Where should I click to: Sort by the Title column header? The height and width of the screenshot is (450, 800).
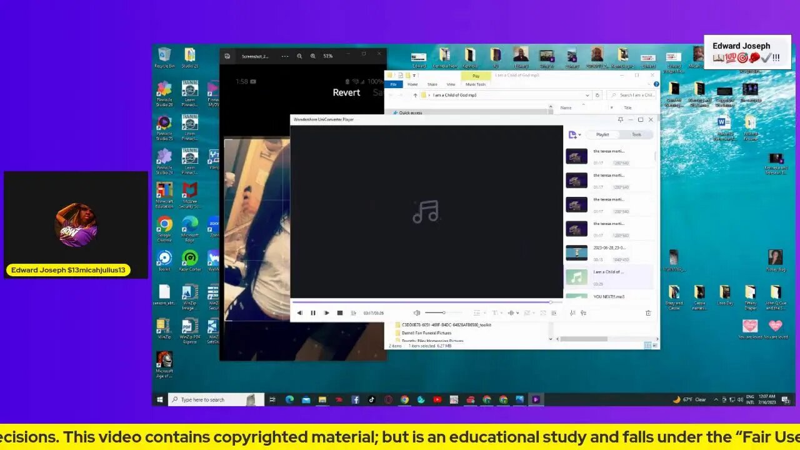[627, 107]
